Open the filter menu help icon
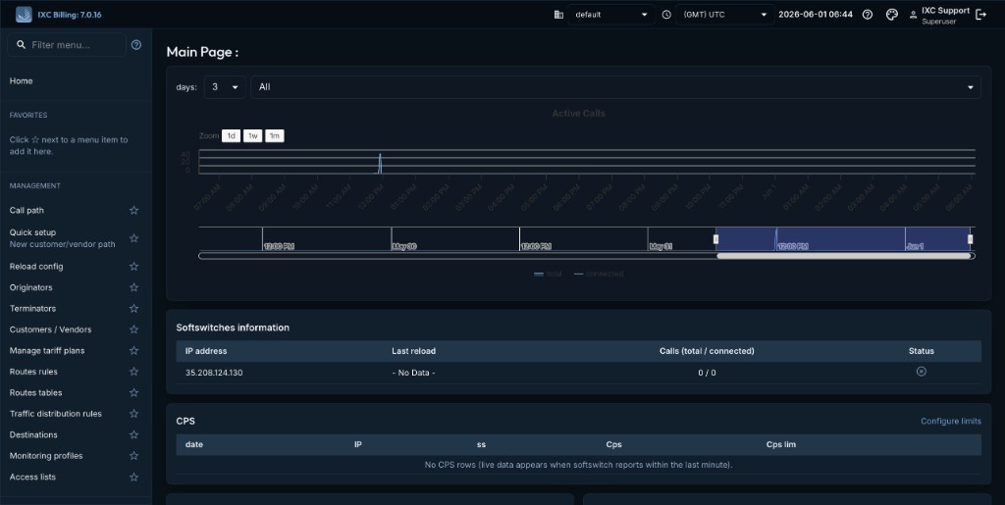 135,45
